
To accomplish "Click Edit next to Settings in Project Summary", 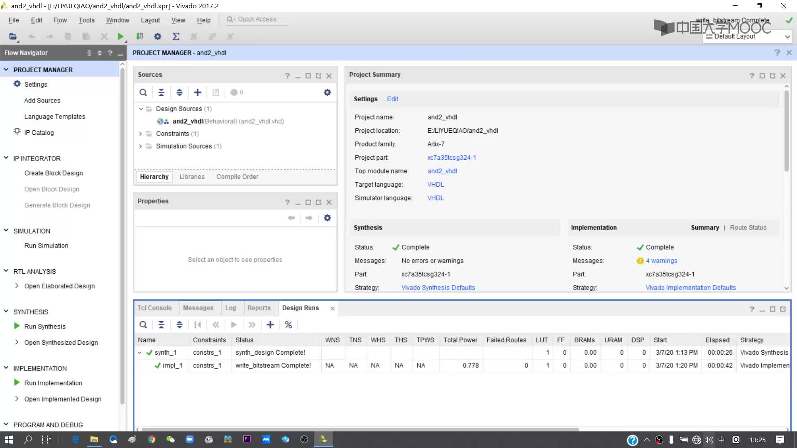I will click(392, 99).
